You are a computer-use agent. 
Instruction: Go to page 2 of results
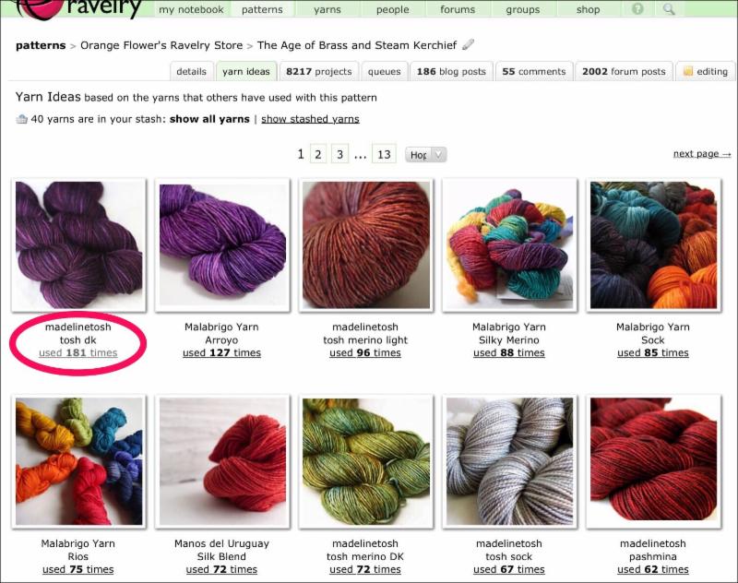(x=317, y=154)
